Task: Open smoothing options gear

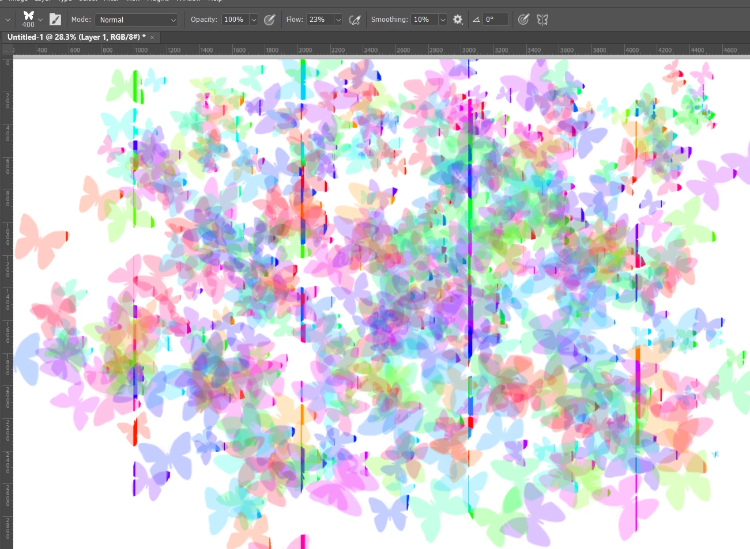Action: coord(458,20)
